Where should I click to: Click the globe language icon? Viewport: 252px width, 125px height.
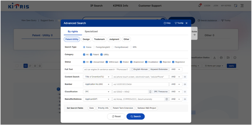point(236,5)
